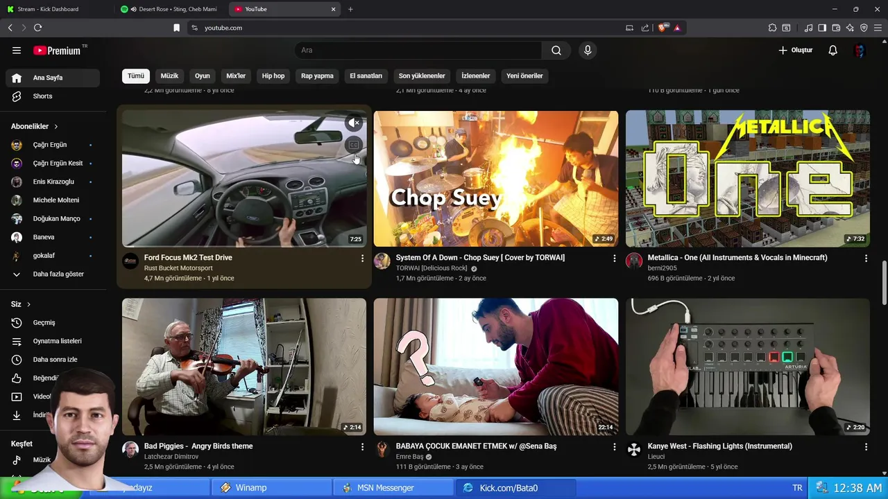The image size is (888, 499).
Task: Open options menu for Kanye West Flashing Lights
Action: [x=866, y=447]
